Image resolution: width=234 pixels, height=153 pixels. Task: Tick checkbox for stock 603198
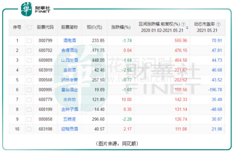click(x=29, y=129)
